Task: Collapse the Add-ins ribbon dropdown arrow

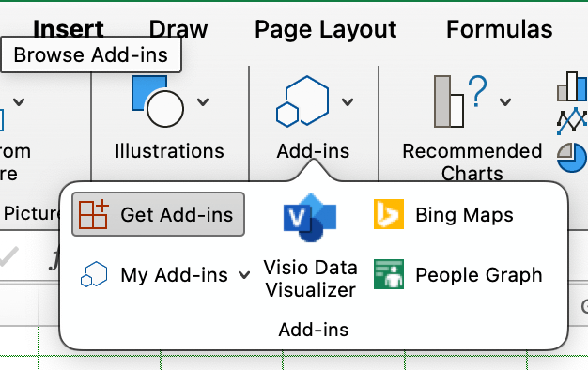Action: [348, 101]
